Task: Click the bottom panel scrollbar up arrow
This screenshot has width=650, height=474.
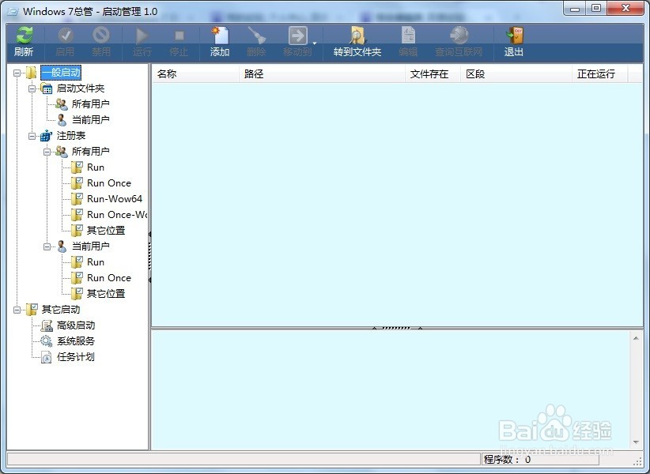Action: 636,338
